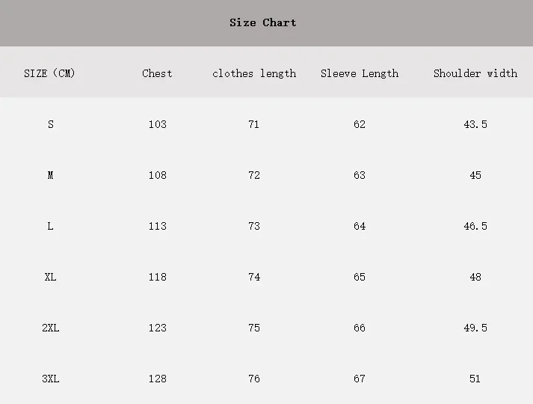The width and height of the screenshot is (533, 404).
Task: Select the 2XL size row label
Action: [51, 328]
